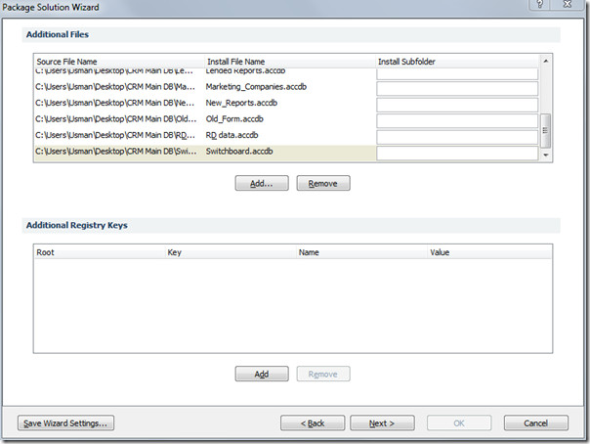The width and height of the screenshot is (590, 444).
Task: Click Add under Additional Registry Keys
Action: click(x=262, y=374)
